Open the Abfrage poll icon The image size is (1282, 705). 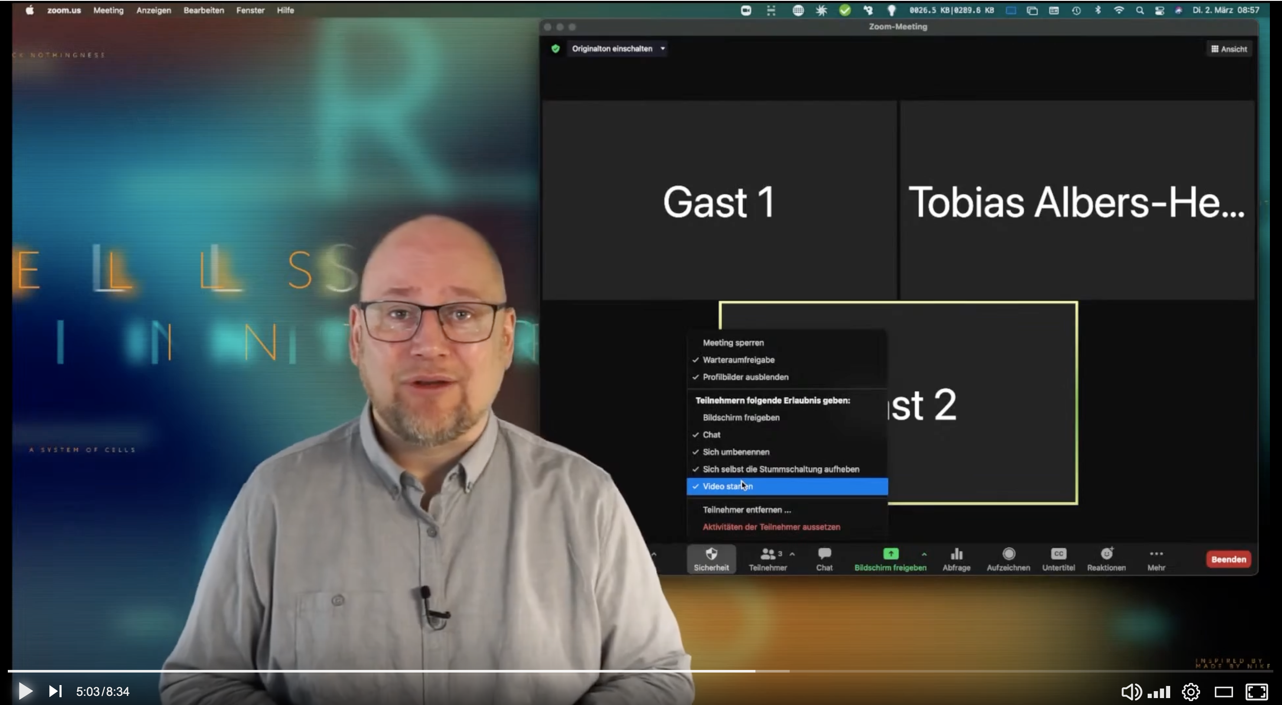coord(956,554)
